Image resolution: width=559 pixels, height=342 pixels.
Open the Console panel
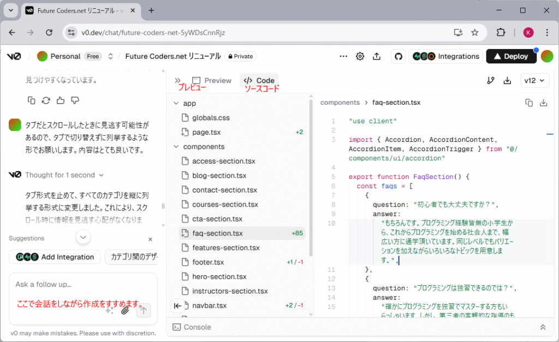(x=192, y=327)
